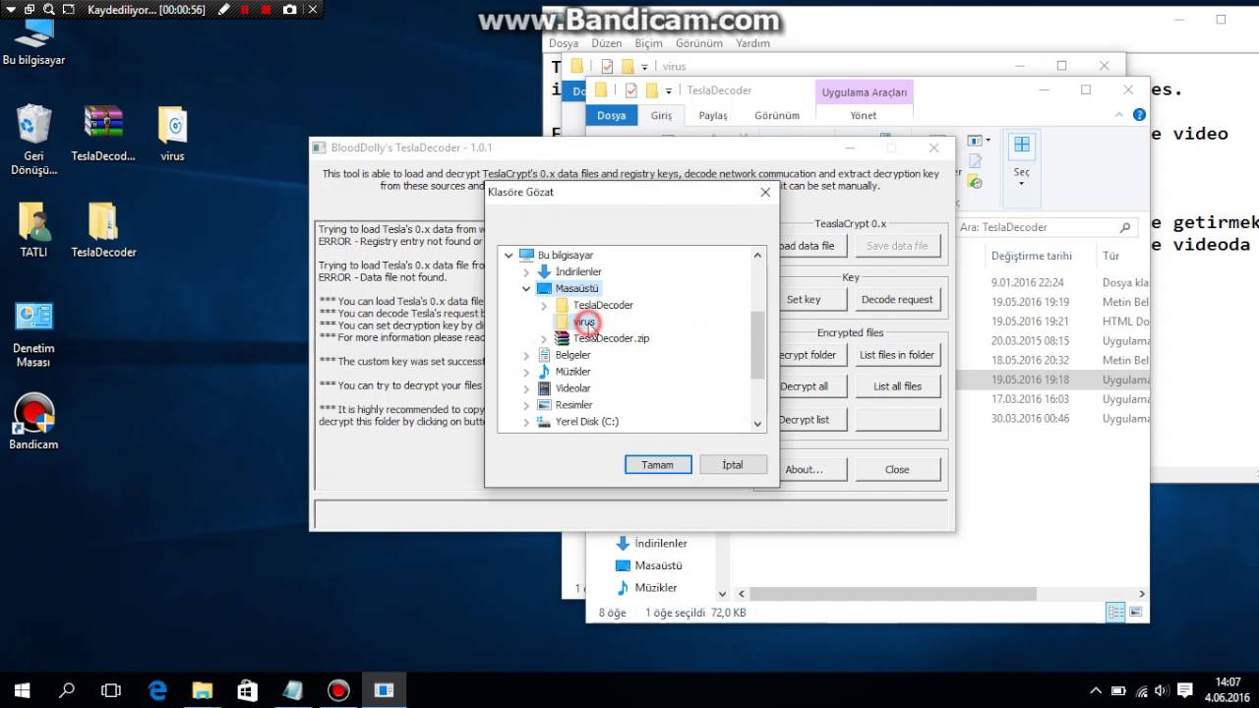Open Paylaş ribbon tab in explorer
Viewport: 1259px width, 708px height.
(713, 115)
